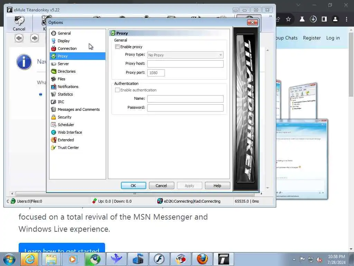Click the Messages and Comments icon
This screenshot has width=354, height=266.
click(54, 109)
